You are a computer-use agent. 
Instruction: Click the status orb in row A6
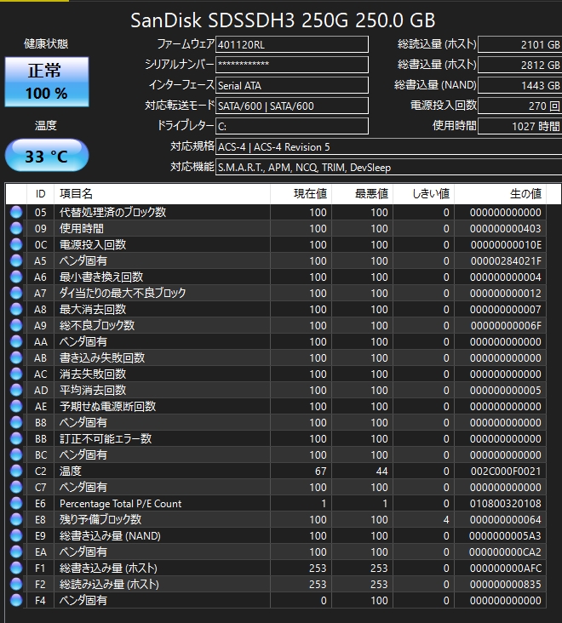tap(16, 277)
